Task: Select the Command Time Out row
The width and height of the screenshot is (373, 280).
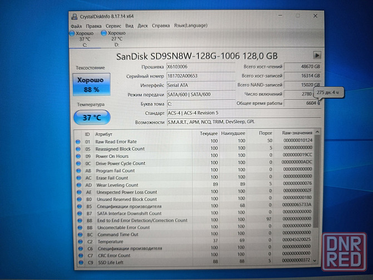Action: pos(194,234)
